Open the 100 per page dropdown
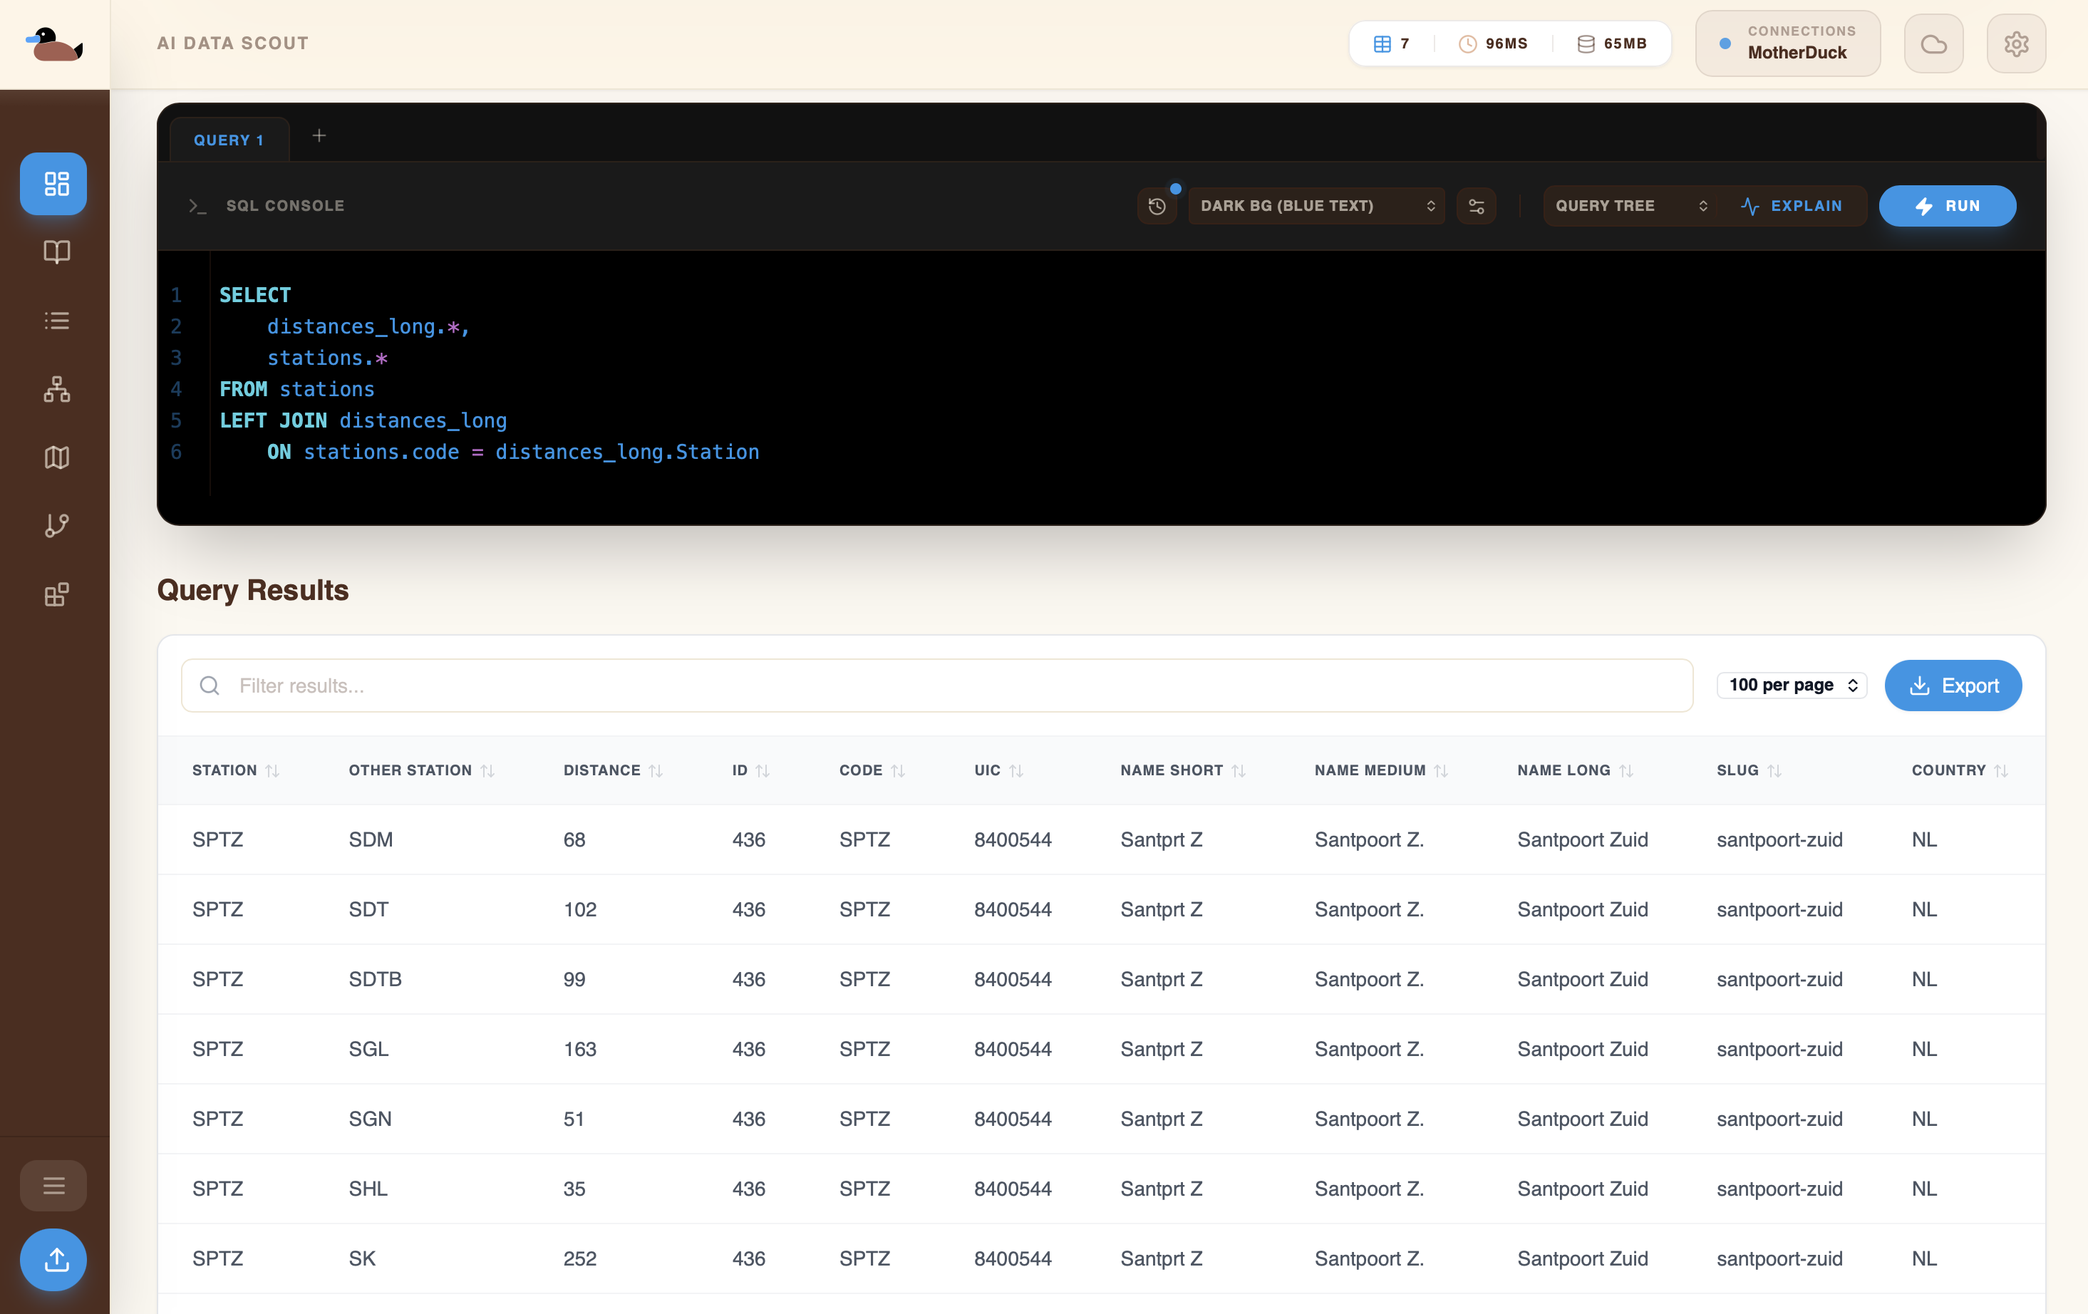 [1792, 686]
